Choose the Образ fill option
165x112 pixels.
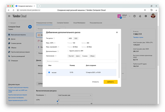pos(92,56)
